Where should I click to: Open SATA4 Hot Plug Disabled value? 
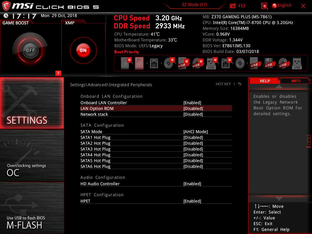tap(193, 154)
